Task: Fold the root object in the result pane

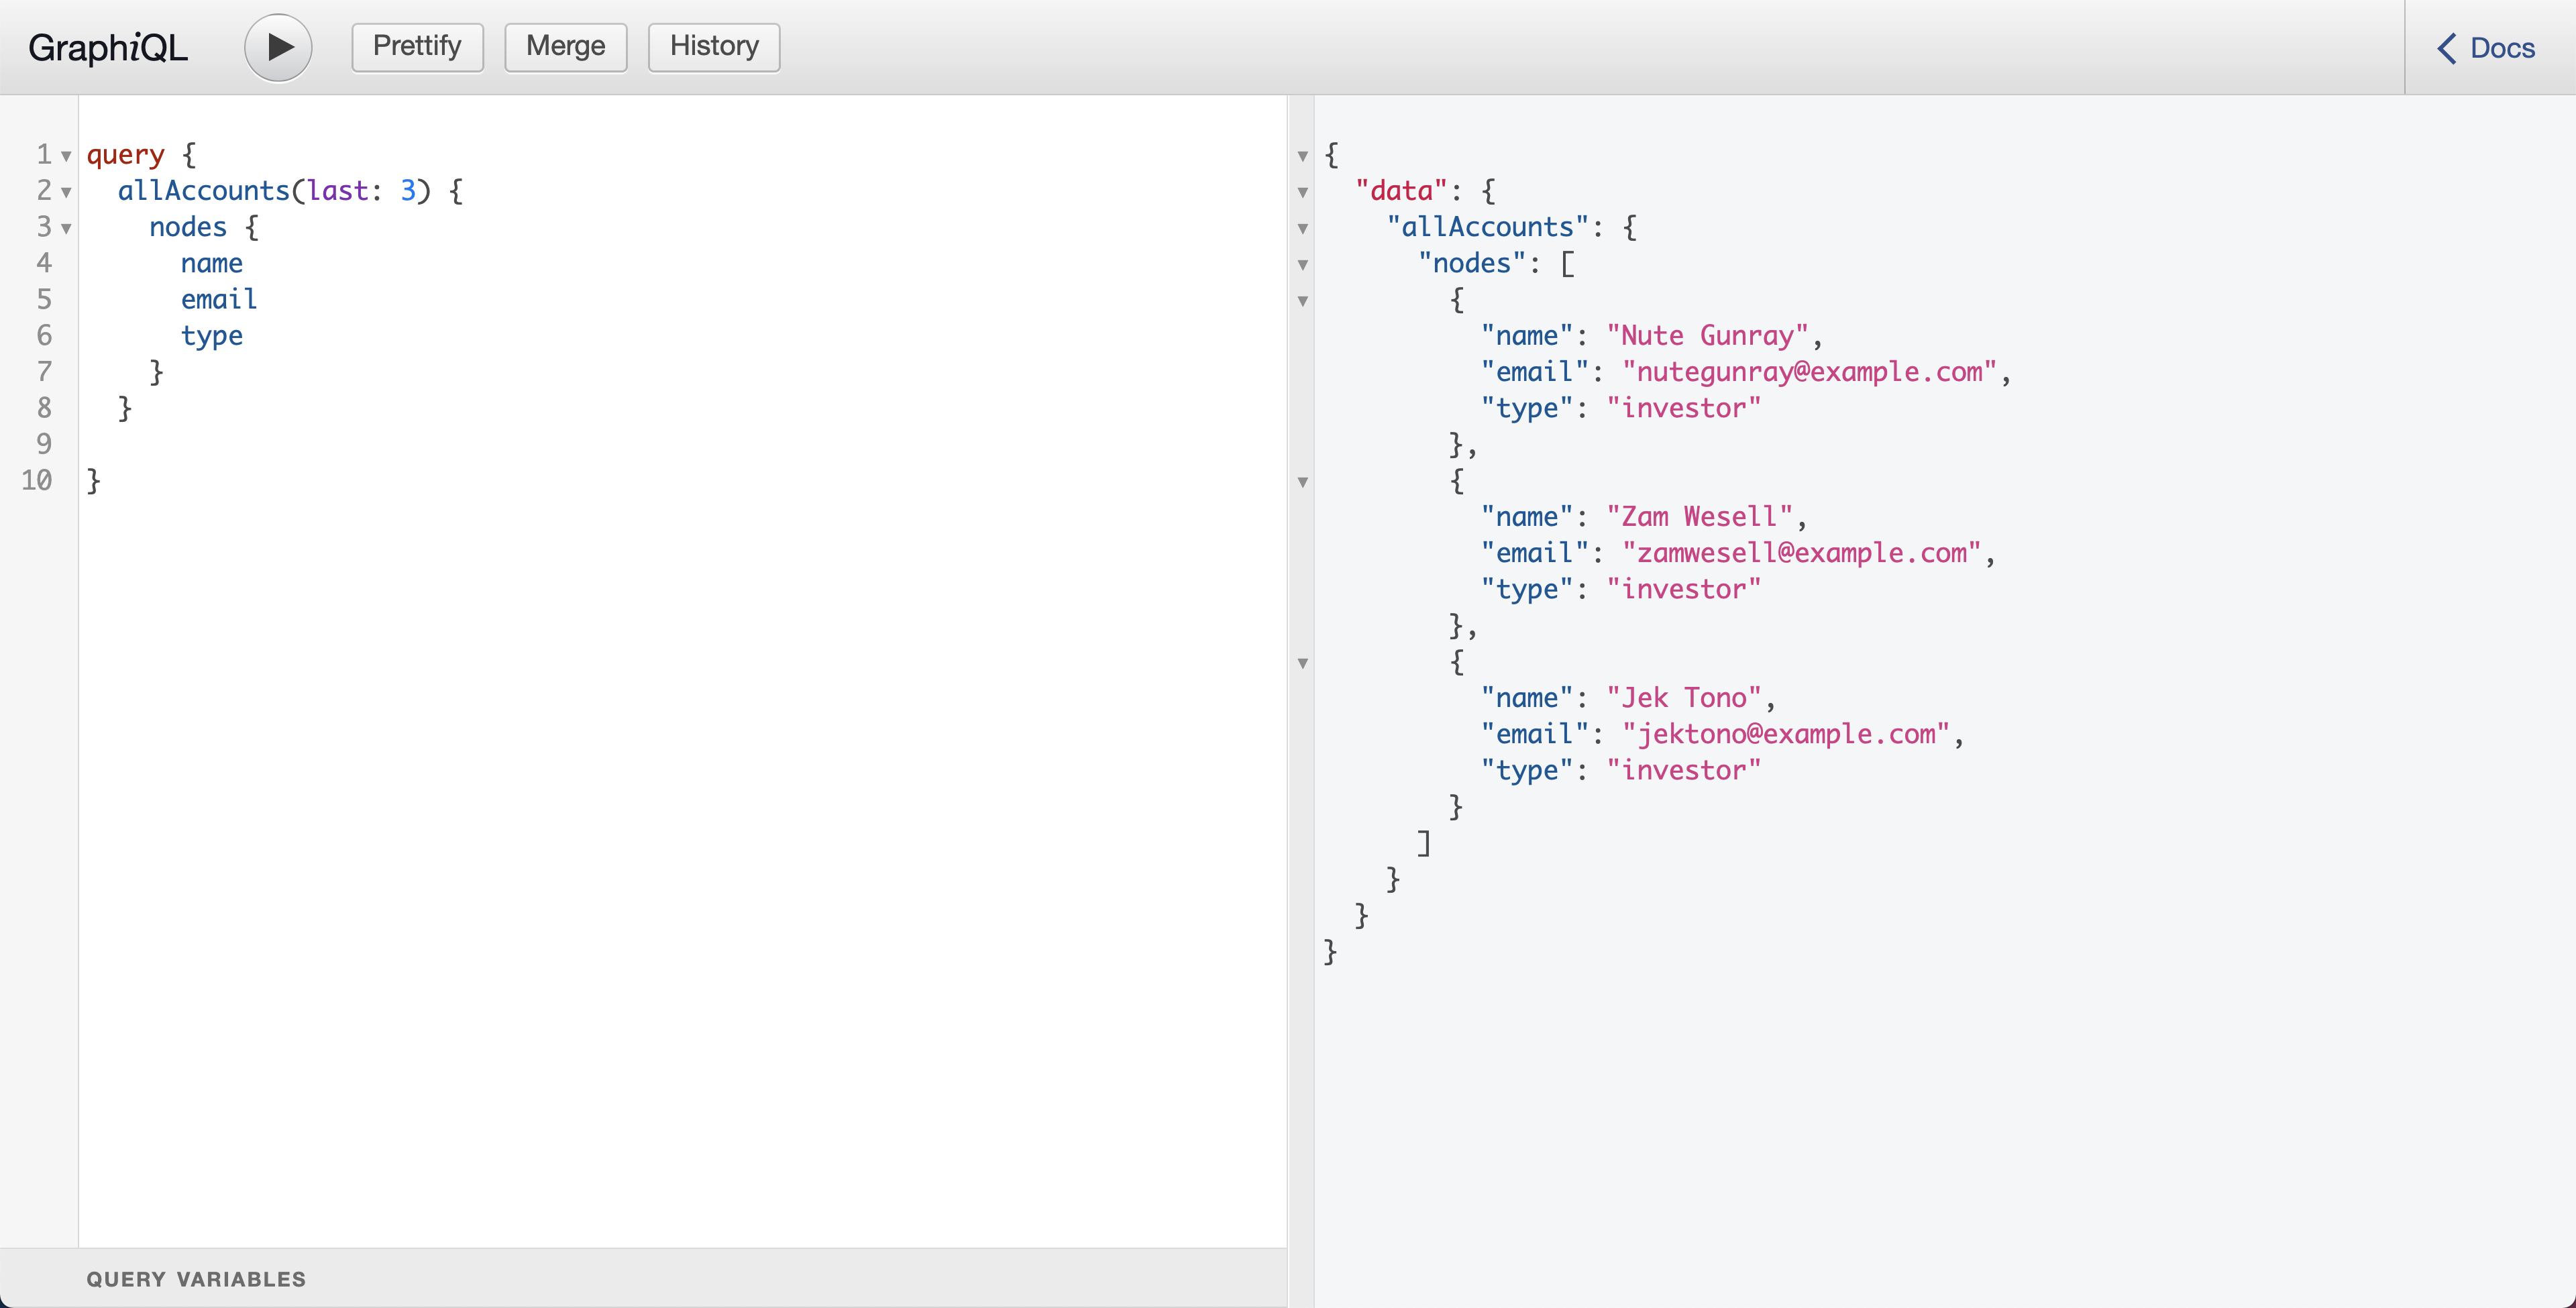Action: 1303,156
